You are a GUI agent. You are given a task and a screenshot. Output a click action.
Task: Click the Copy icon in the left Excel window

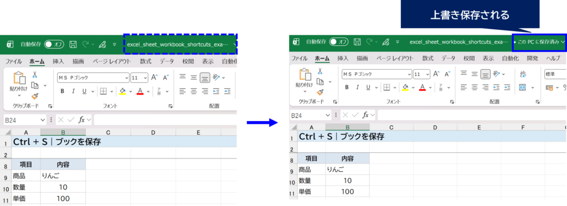35,86
